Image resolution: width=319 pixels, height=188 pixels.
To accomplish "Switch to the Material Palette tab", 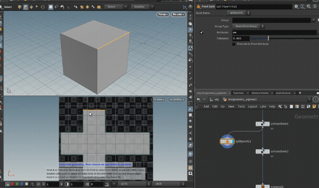I will click(x=260, y=93).
